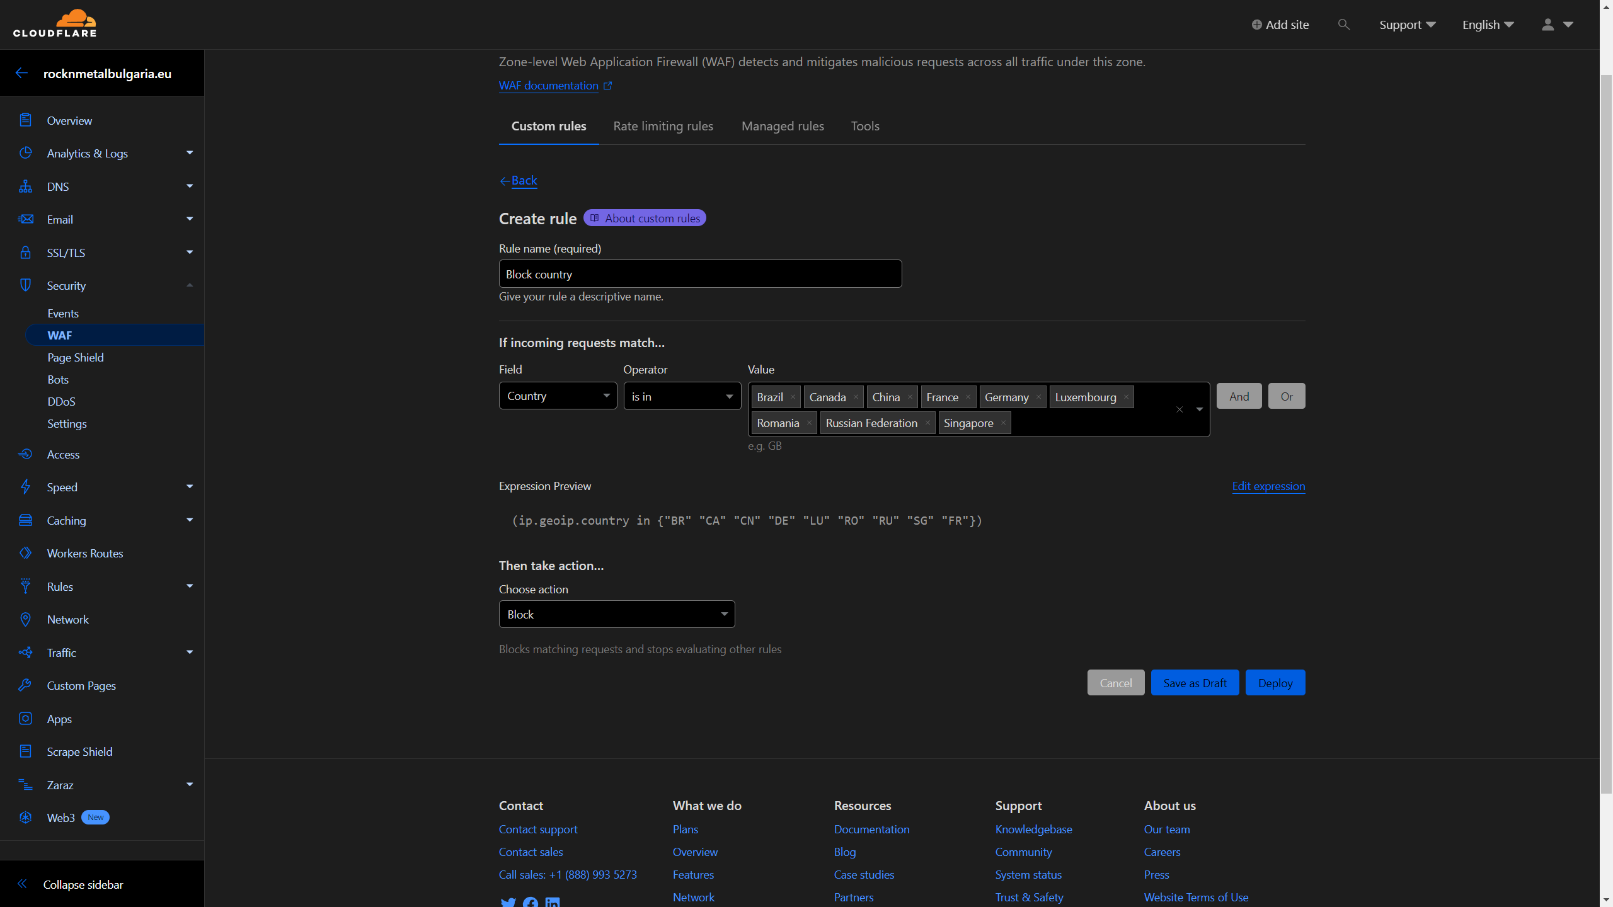Click the Custom Pages wrench icon

click(25, 685)
